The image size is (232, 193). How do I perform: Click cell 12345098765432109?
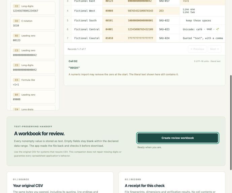(140, 29)
